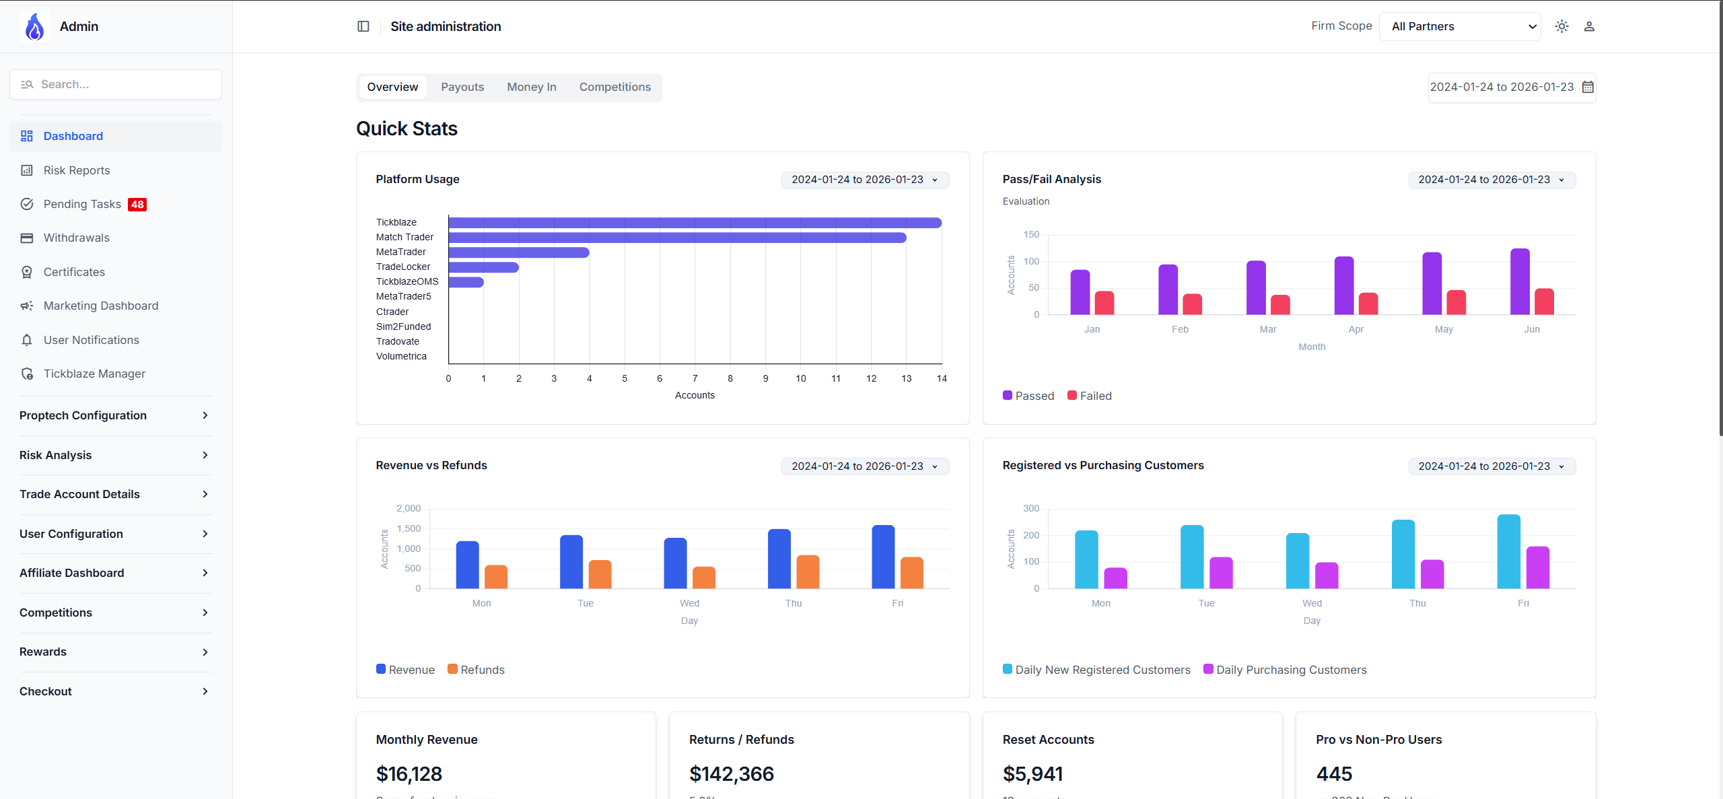Click the Revenue legend color swatch
This screenshot has height=799, width=1723.
(x=381, y=669)
